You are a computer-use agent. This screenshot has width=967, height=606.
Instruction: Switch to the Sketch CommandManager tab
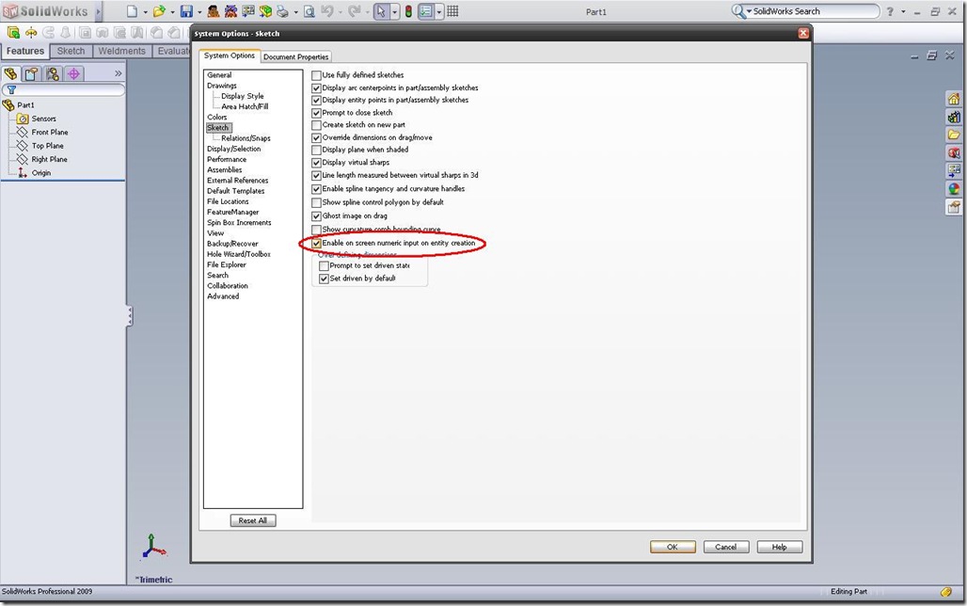(x=71, y=51)
